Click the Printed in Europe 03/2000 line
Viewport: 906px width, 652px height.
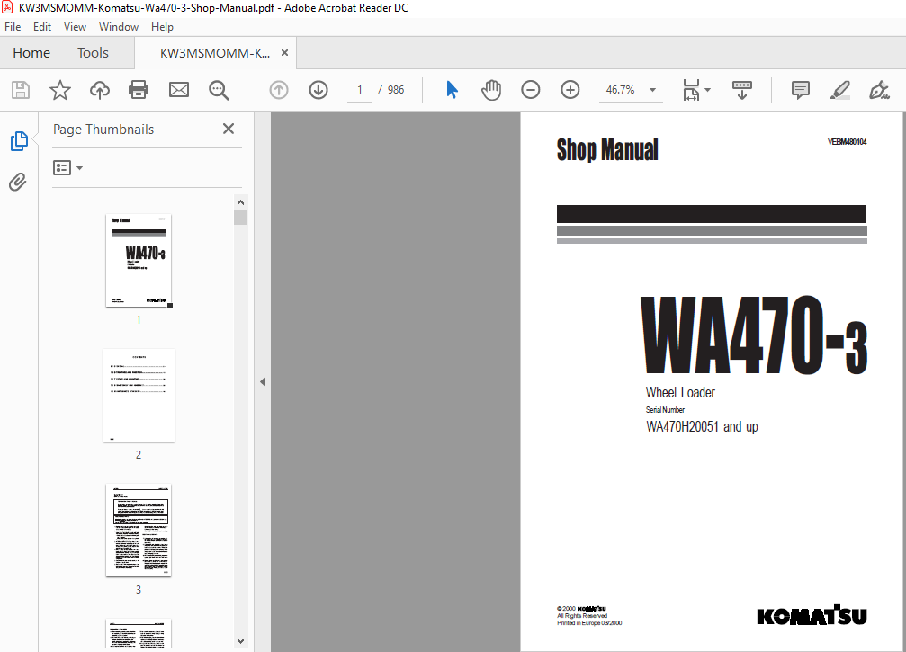(589, 623)
